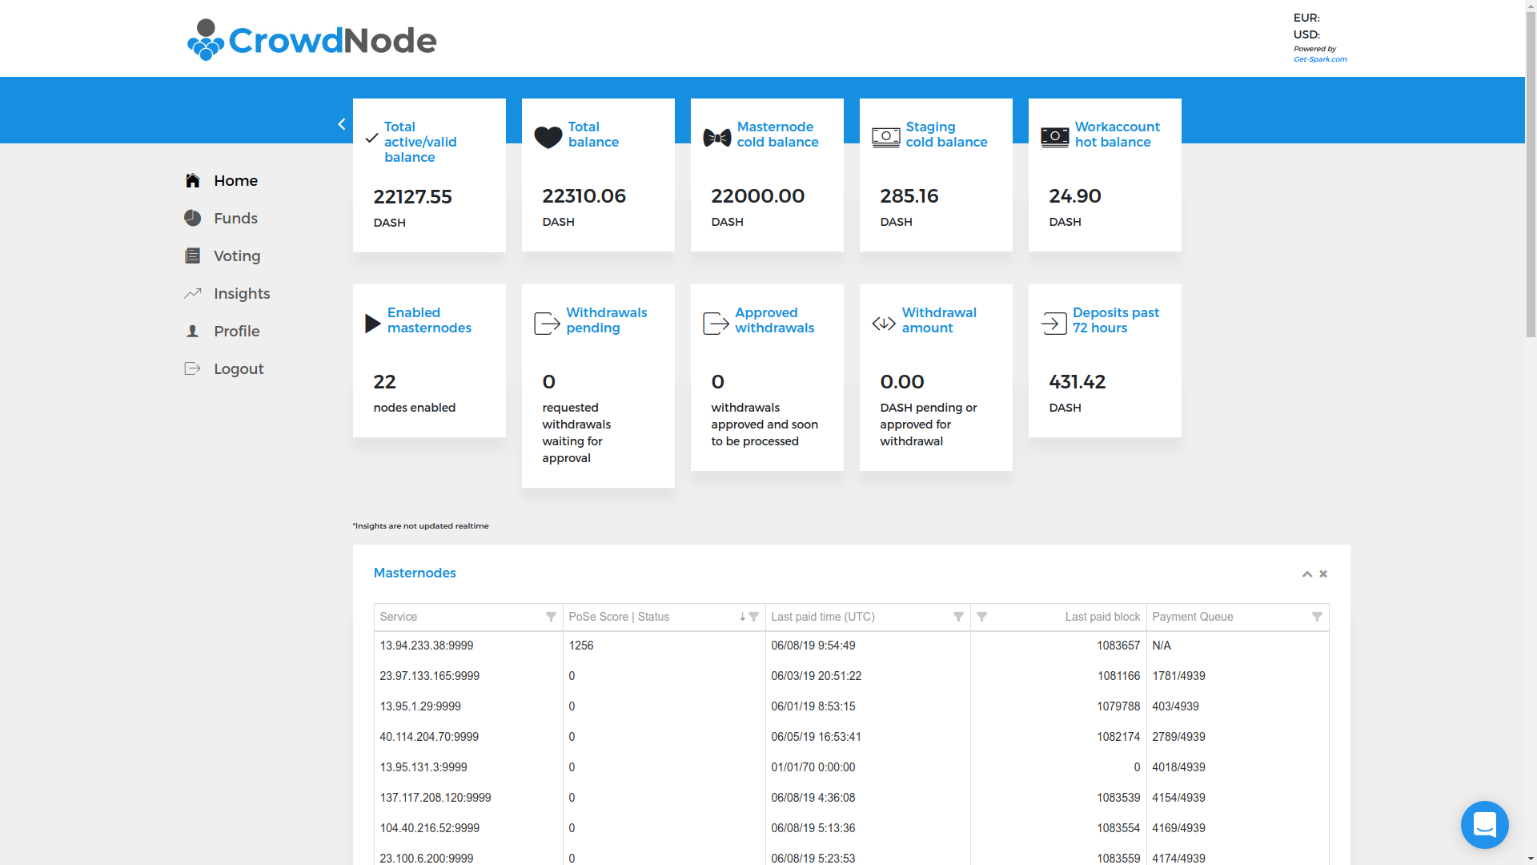This screenshot has width=1537, height=865.
Task: Click payment queue value 1781/4939
Action: pyautogui.click(x=1178, y=676)
